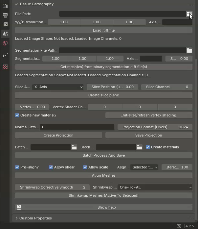Viewport: 198px width, 229px height.
Task: Open the Shrinkwrap One-To-All dropdown
Action: click(155, 187)
